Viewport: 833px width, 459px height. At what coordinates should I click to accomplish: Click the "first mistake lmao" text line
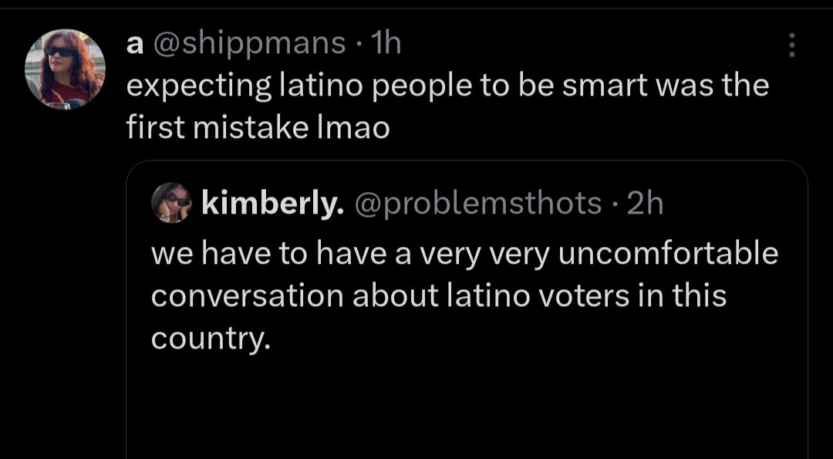coord(258,127)
